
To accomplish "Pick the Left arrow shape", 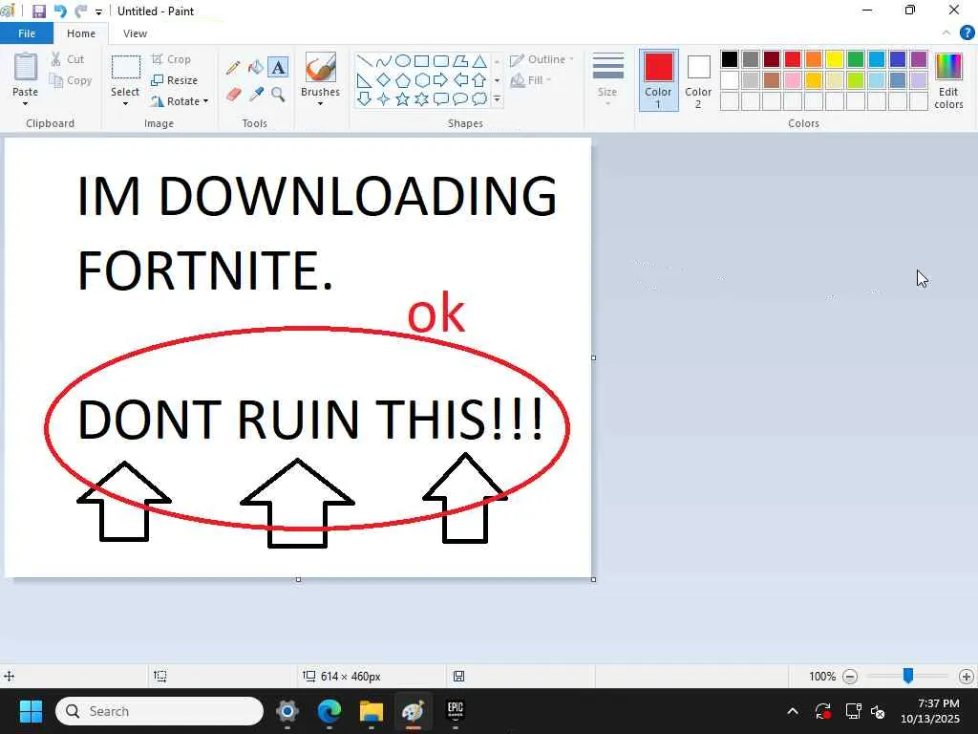I will pos(460,80).
